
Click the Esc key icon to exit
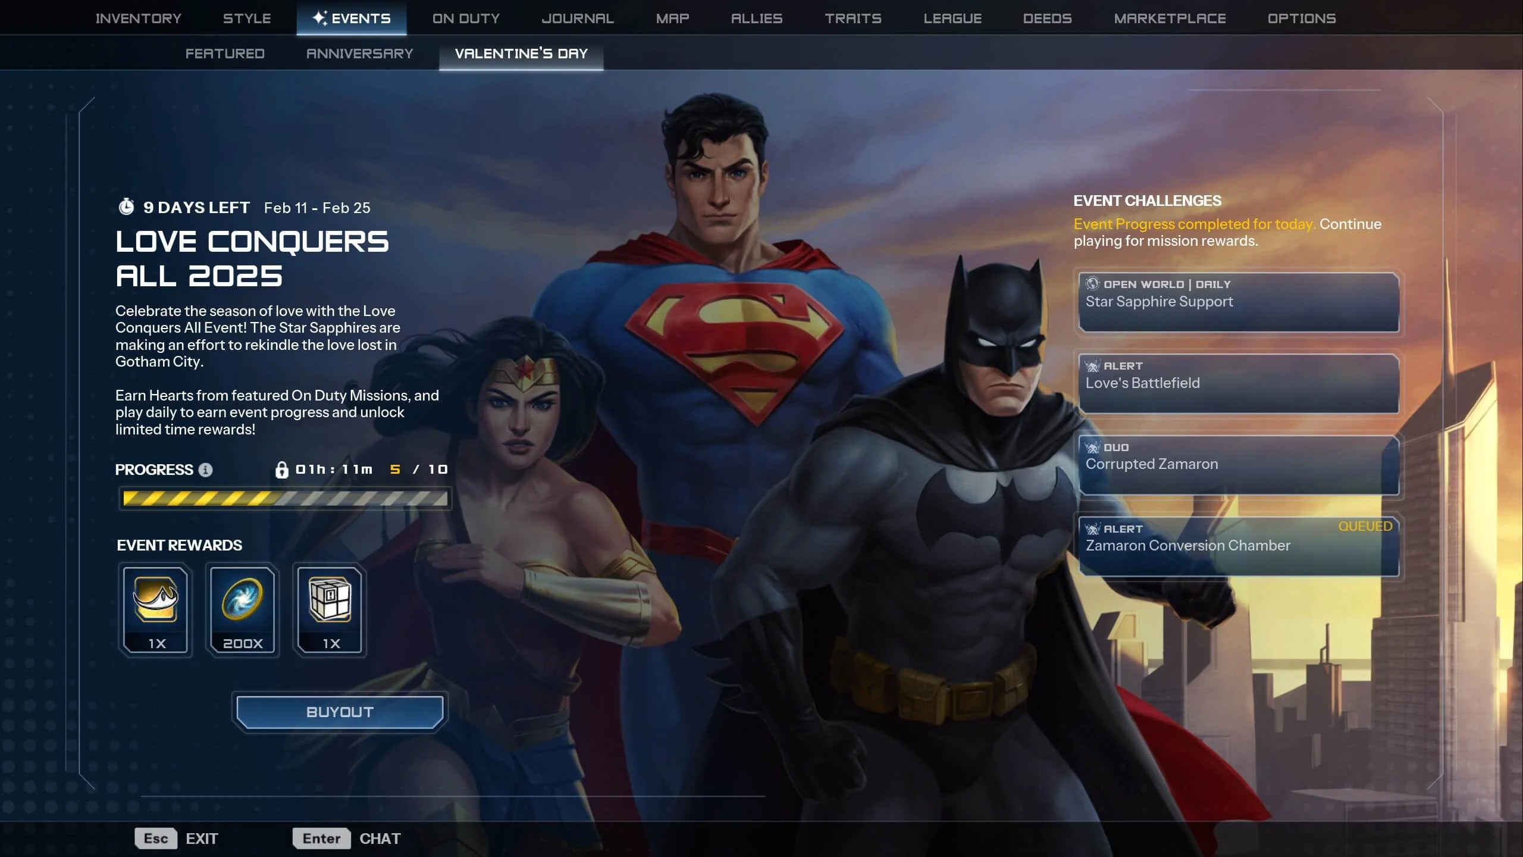(x=156, y=838)
